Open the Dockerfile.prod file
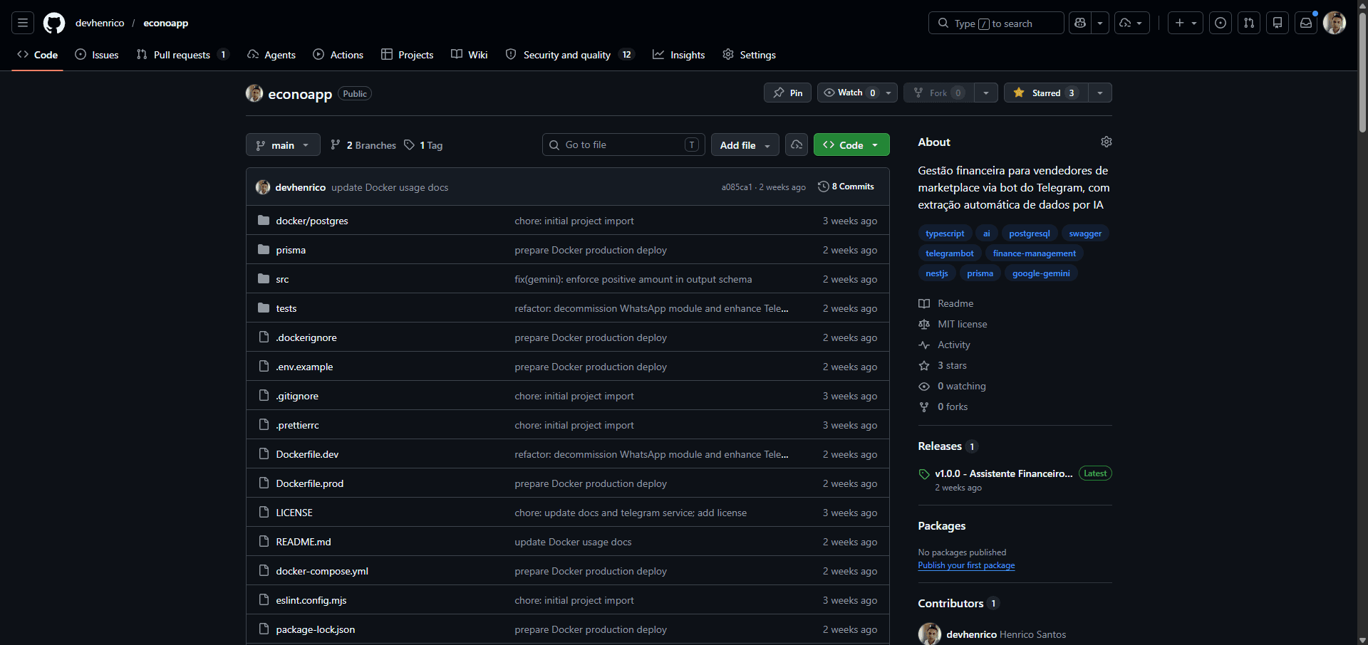 [310, 483]
